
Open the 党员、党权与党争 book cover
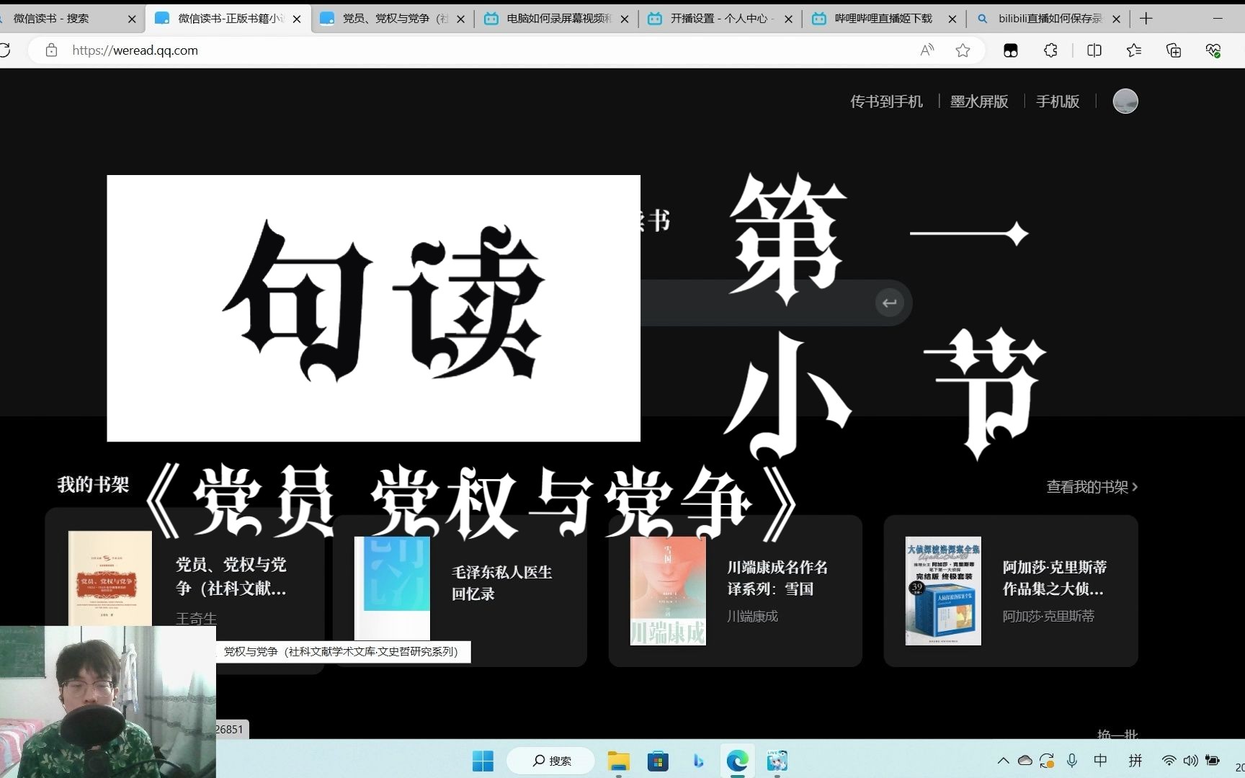pyautogui.click(x=110, y=578)
